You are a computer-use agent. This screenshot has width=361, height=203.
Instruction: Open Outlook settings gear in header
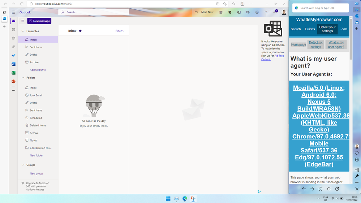(257, 12)
